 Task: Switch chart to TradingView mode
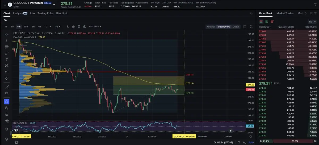pyautogui.click(x=224, y=27)
